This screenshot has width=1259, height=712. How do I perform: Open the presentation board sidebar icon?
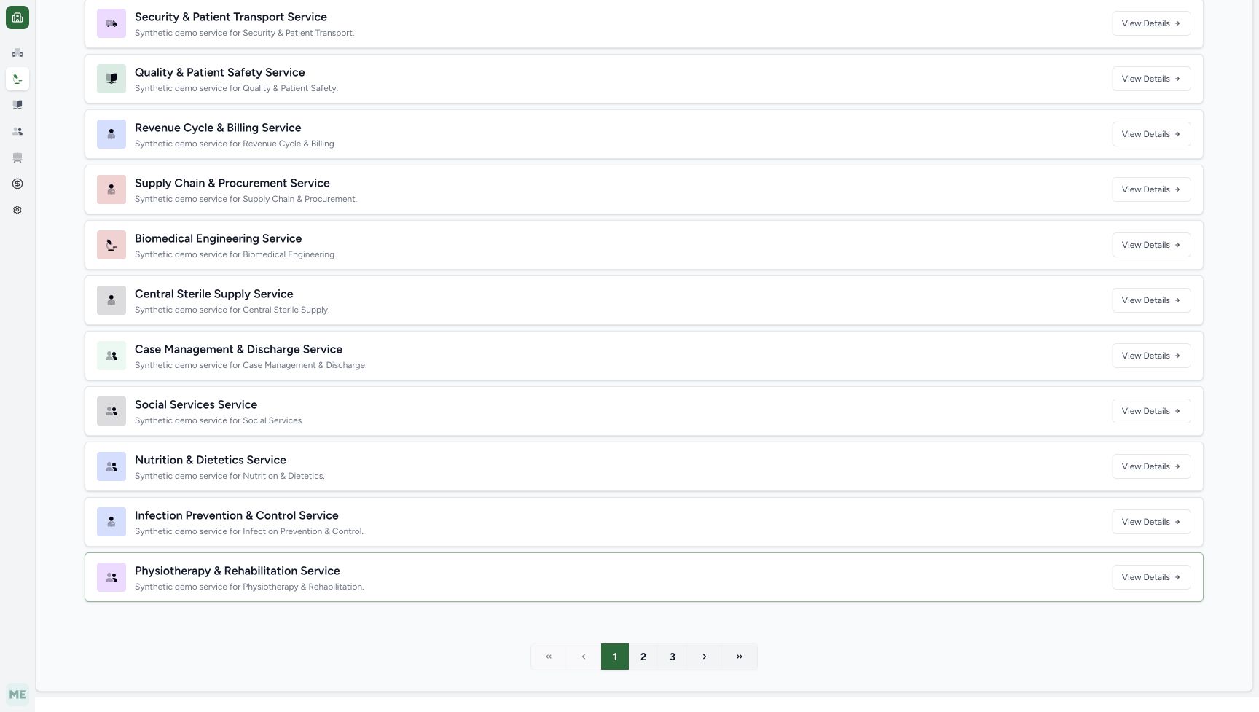[17, 157]
